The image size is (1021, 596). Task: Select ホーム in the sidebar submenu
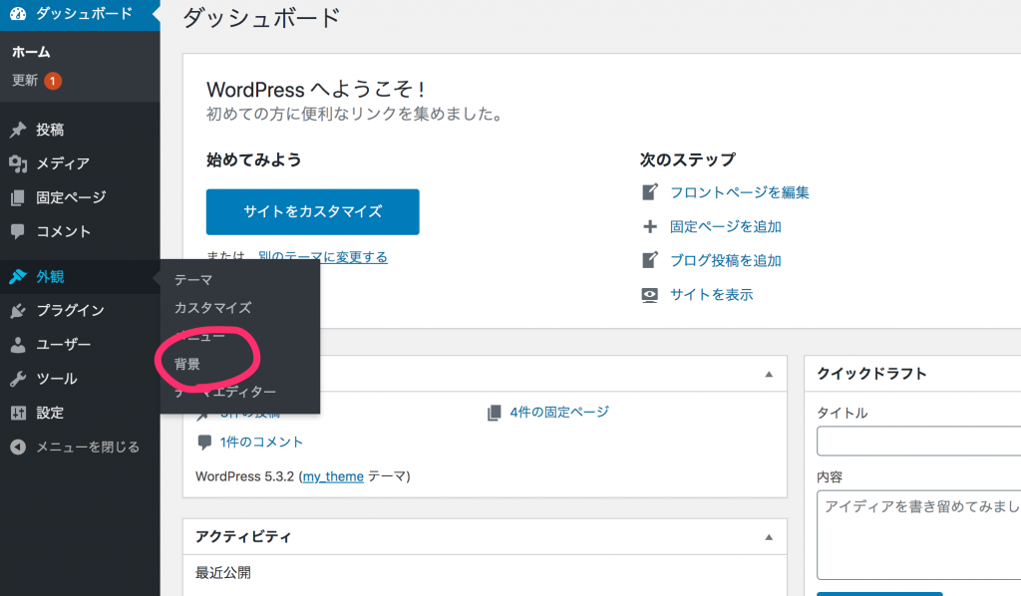31,52
